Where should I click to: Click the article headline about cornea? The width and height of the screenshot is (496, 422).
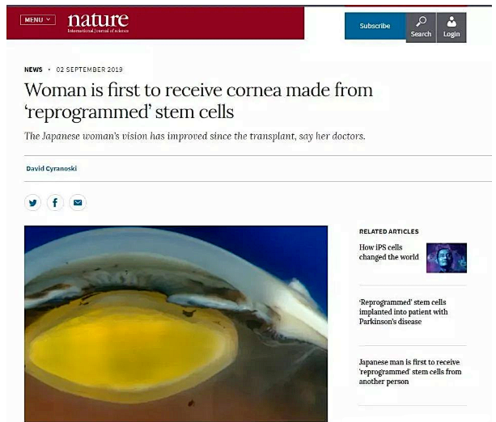pos(199,101)
